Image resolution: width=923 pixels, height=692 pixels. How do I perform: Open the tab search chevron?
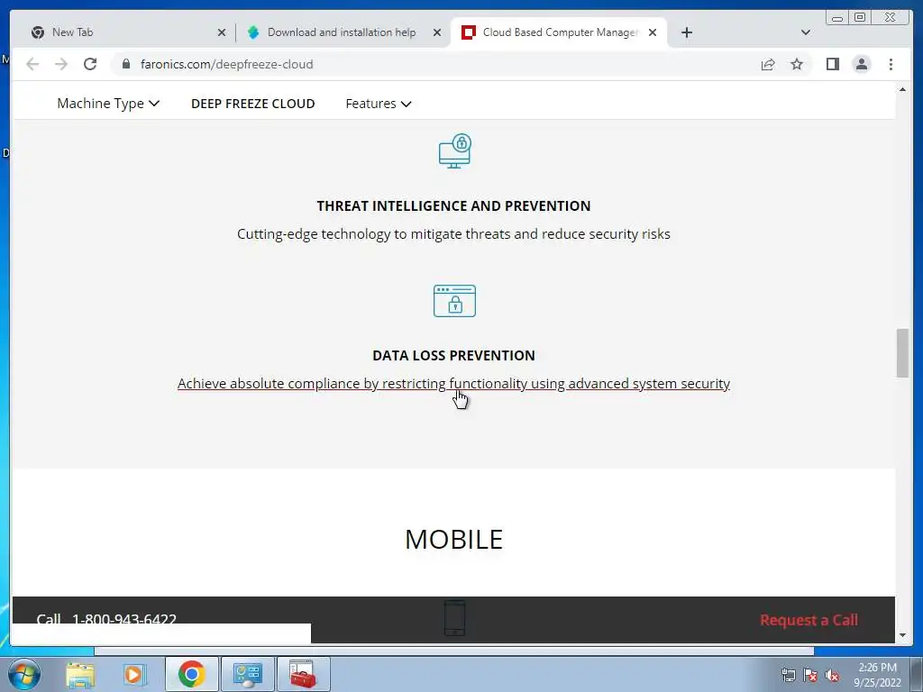[x=805, y=32]
